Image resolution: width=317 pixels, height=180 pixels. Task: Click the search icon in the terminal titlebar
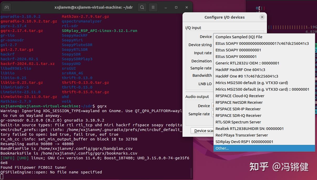142,7
